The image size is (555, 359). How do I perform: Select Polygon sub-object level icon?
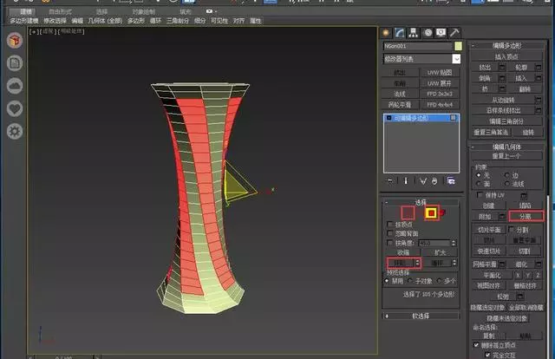pos(430,212)
